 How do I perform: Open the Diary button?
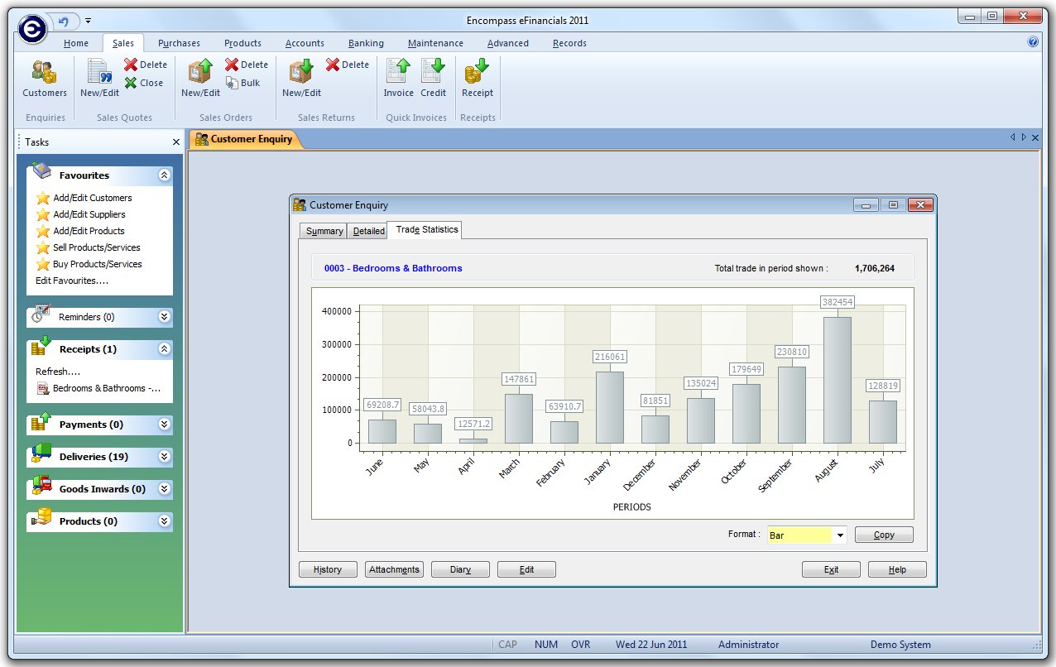tap(460, 569)
